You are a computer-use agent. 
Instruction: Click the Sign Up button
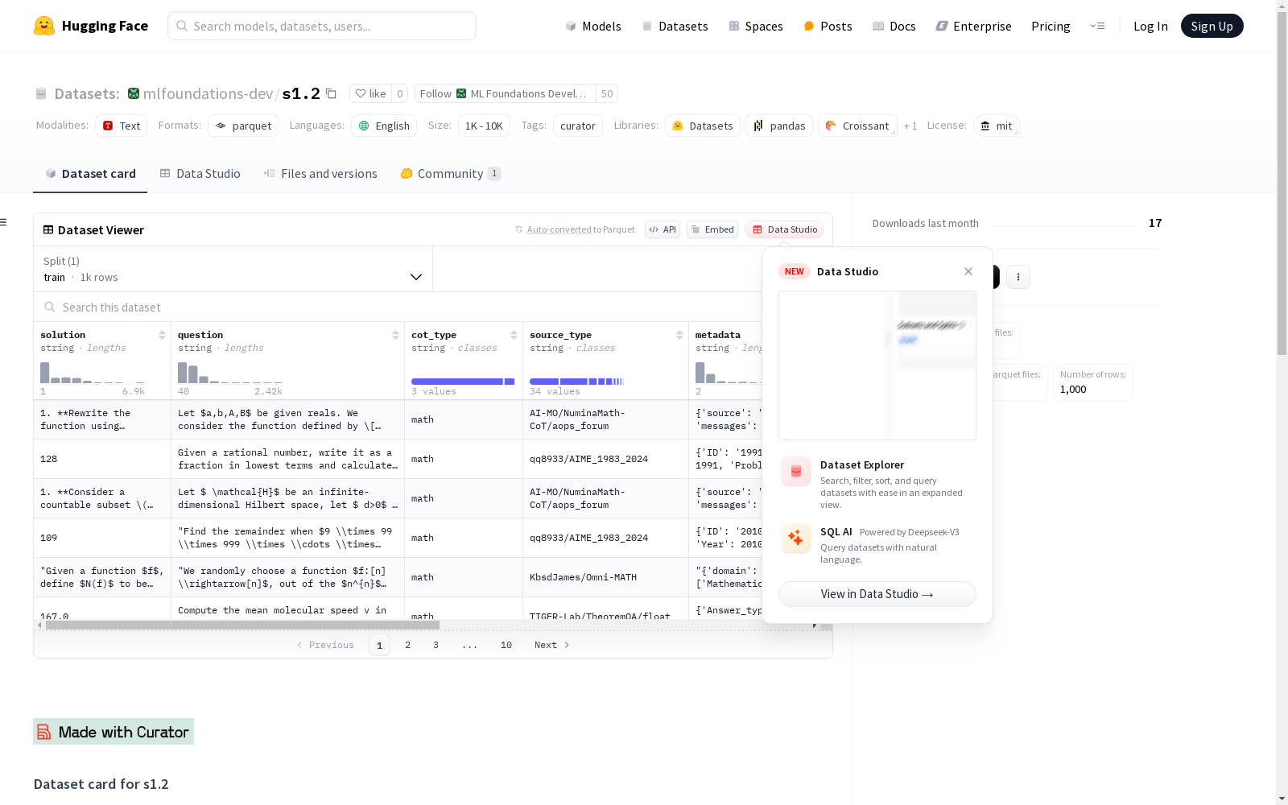click(x=1212, y=26)
